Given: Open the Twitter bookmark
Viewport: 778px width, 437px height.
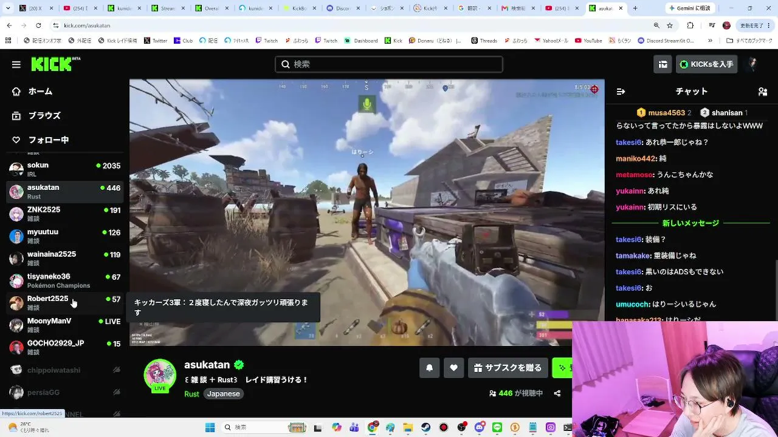Looking at the screenshot, I should pyautogui.click(x=156, y=41).
